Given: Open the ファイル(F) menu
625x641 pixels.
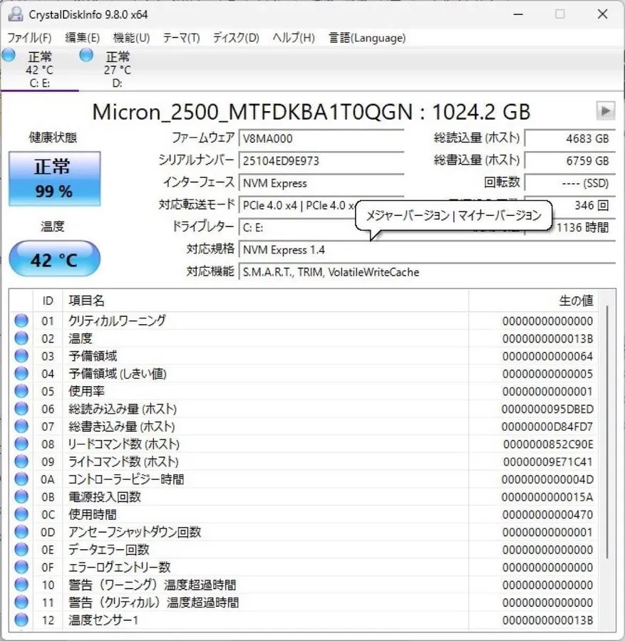Looking at the screenshot, I should pyautogui.click(x=29, y=38).
